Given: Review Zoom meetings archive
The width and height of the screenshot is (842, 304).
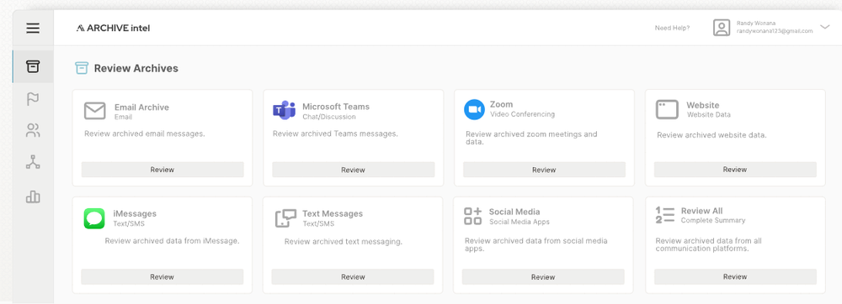Looking at the screenshot, I should click(544, 170).
